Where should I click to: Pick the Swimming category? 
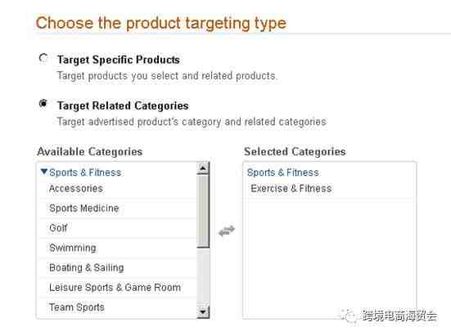coord(118,249)
